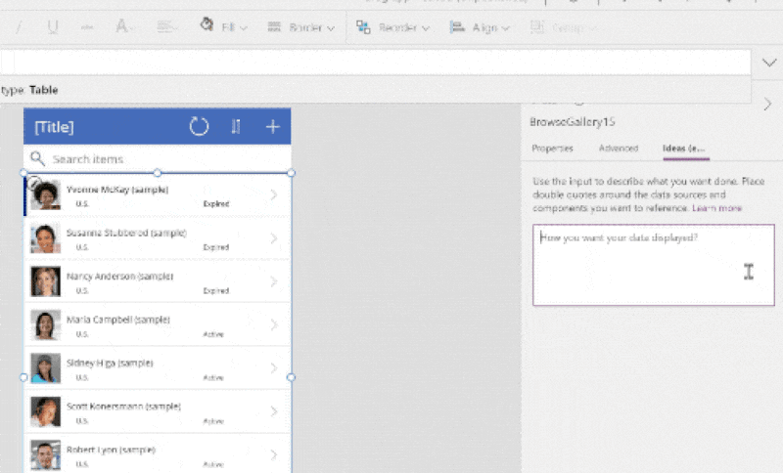Open the Align dropdown

click(x=480, y=27)
